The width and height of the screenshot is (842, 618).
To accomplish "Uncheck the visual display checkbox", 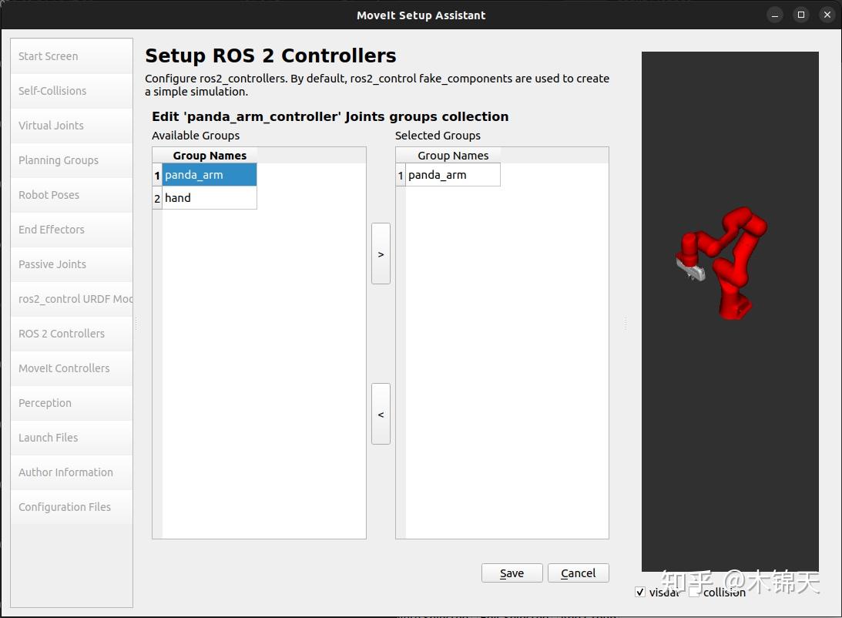I will [640, 592].
